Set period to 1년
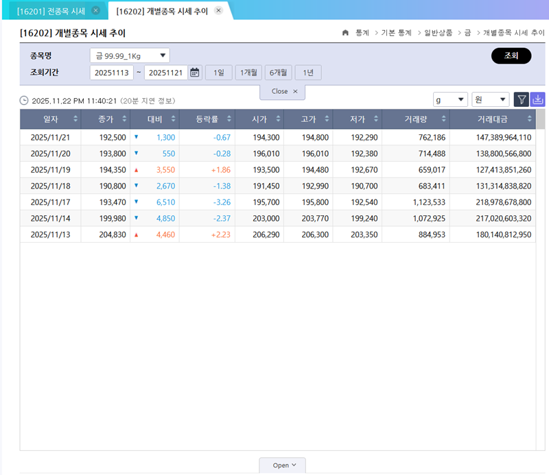This screenshot has height=475, width=549. coord(308,73)
